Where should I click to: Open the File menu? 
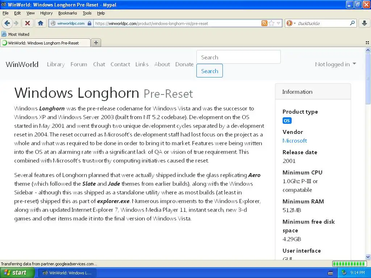pyautogui.click(x=5, y=13)
